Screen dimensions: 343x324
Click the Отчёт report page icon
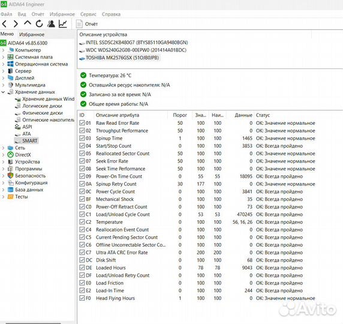click(x=79, y=24)
